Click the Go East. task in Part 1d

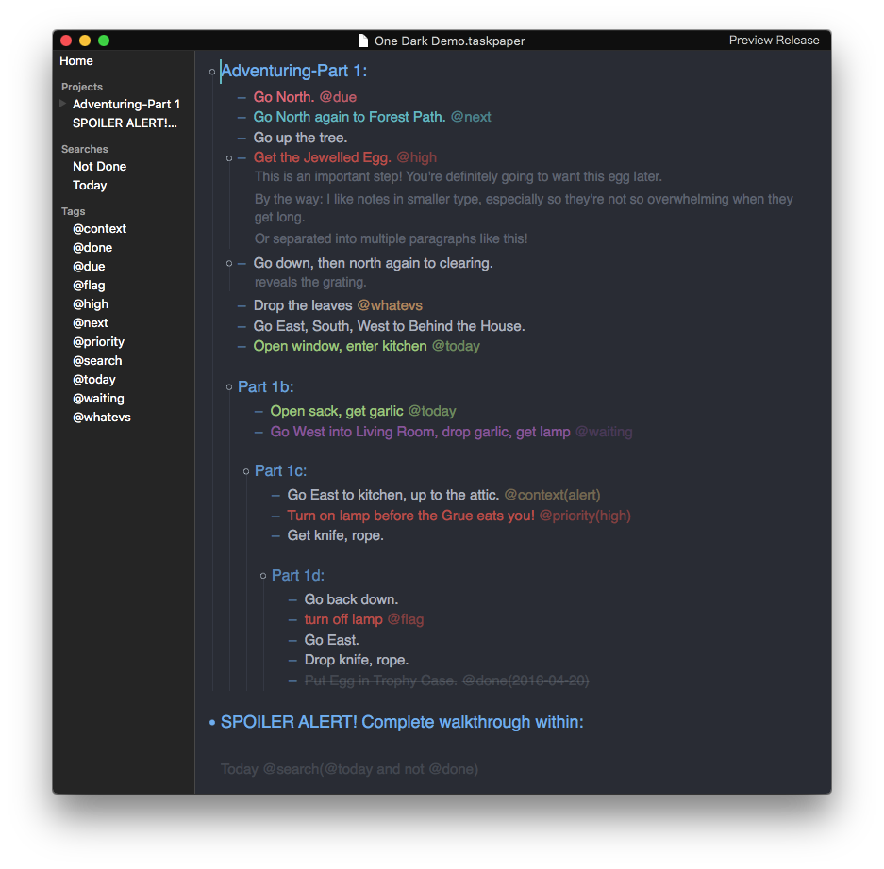331,640
